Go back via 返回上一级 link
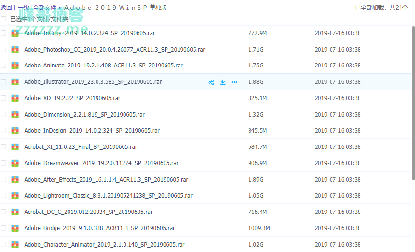 point(14,8)
